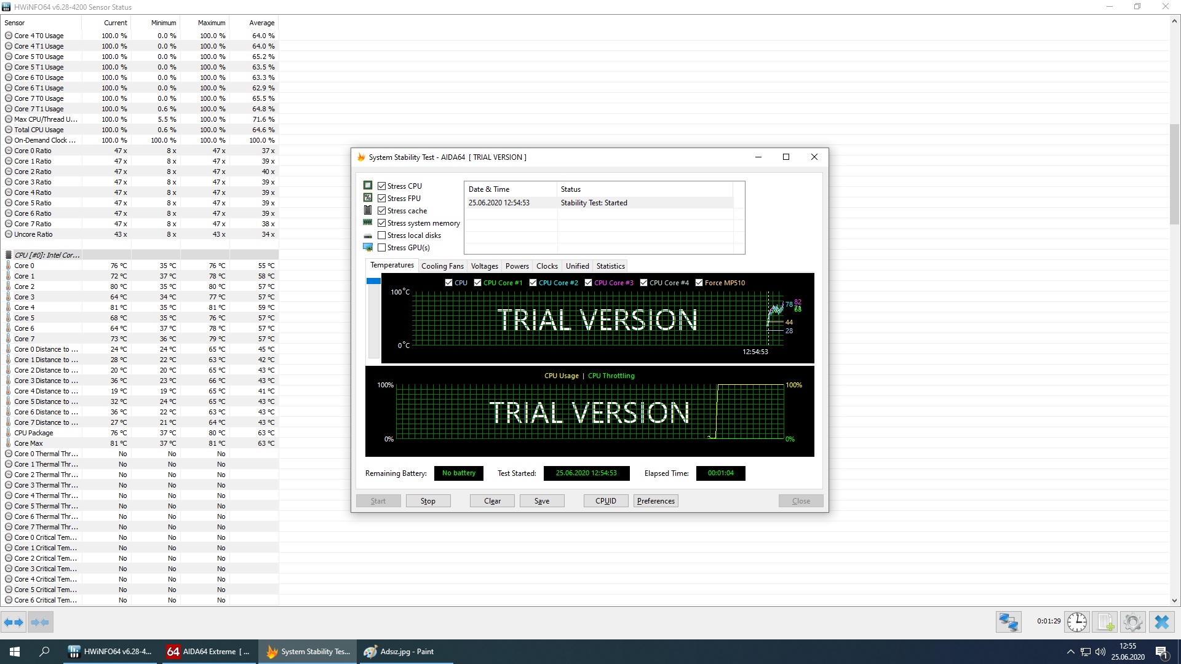Click Stress cache chip icon
Screen dimensions: 1181x664
368,210
